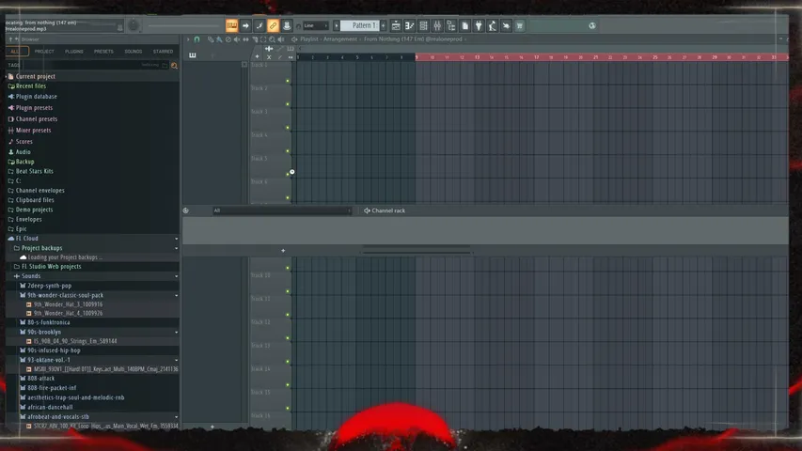Switch to browser PRESETS tab
The image size is (802, 451).
click(x=103, y=51)
